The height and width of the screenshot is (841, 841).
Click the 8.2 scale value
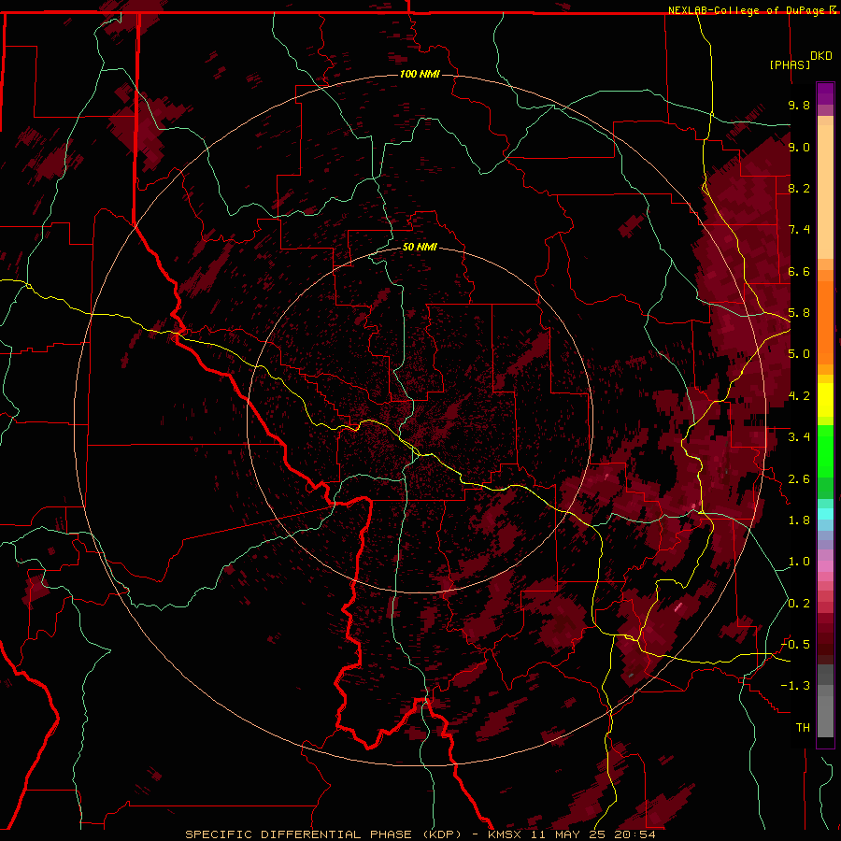[799, 188]
